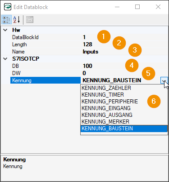
Task: Edit the Name value Inputs
Action: point(124,52)
